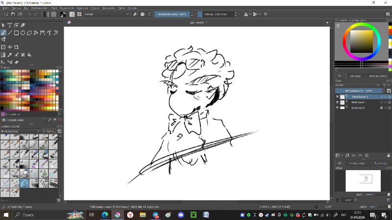Click the overview thumbnail of the canvas
Screen dimensions: 392x220
(363, 181)
